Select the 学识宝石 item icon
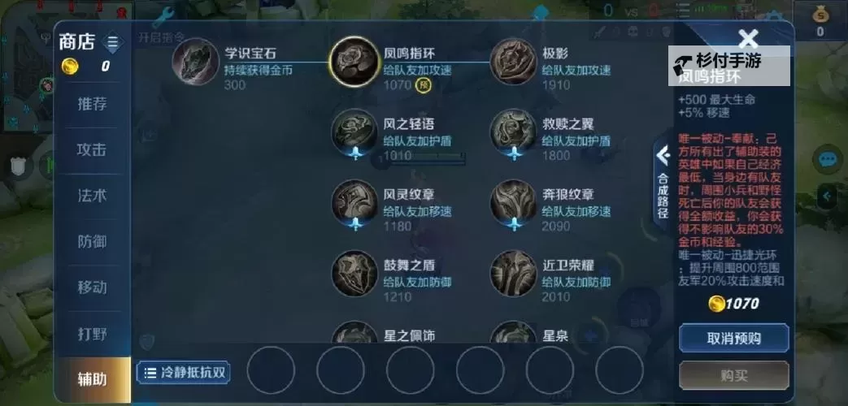 (x=196, y=62)
